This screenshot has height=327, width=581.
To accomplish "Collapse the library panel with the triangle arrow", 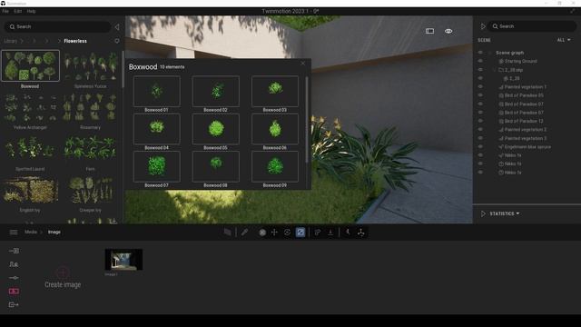I will tap(117, 26).
